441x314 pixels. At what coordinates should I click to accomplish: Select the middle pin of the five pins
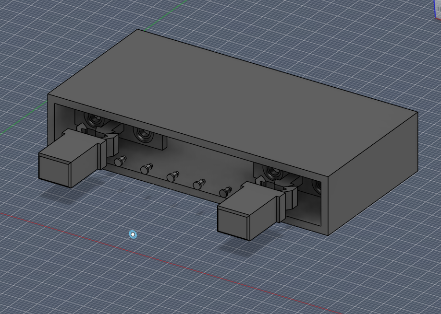click(172, 176)
